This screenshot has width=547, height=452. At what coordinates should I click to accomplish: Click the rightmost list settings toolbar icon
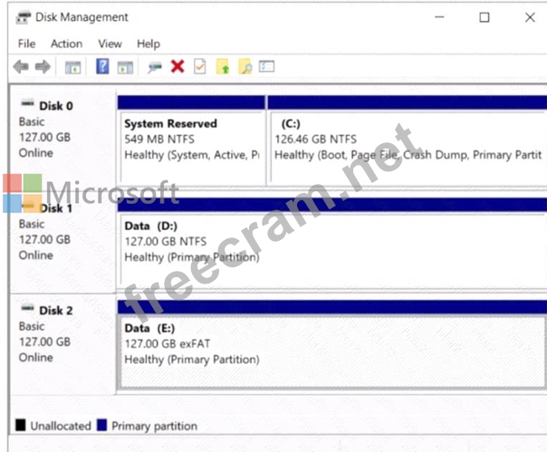click(x=266, y=67)
